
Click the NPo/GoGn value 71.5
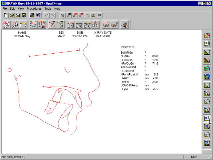[155, 64]
